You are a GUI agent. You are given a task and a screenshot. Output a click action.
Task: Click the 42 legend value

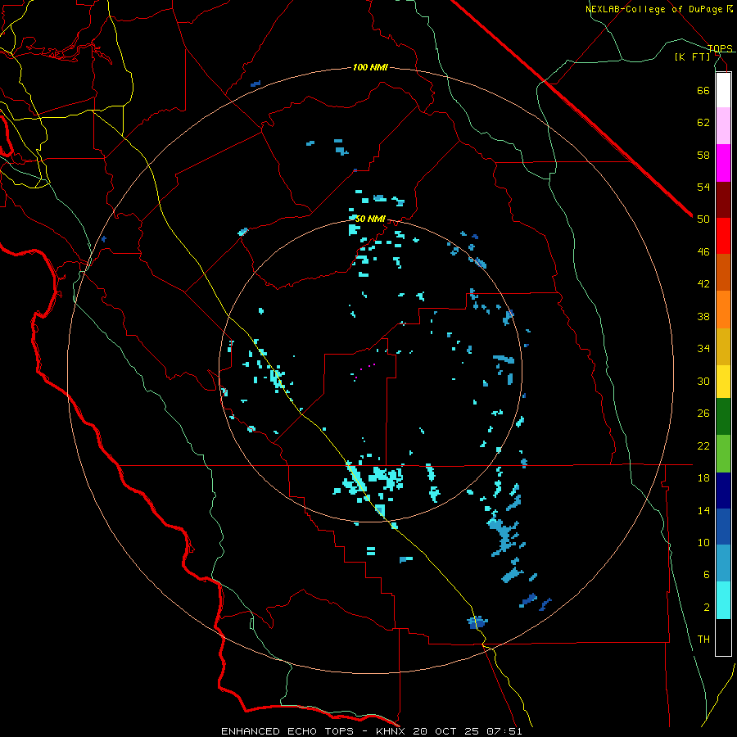click(x=703, y=284)
